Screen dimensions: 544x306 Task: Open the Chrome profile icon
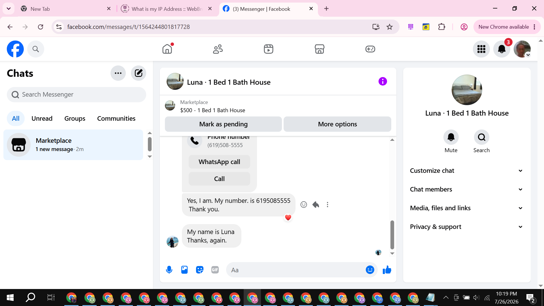(464, 27)
